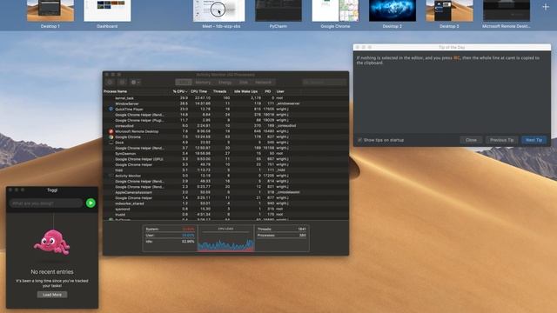Switch to Desktop 2 space
The image size is (557, 313).
point(393,10)
